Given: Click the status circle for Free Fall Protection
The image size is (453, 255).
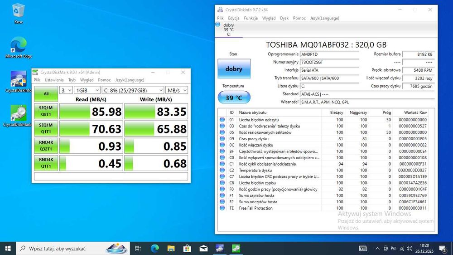Looking at the screenshot, I should click(222, 208).
